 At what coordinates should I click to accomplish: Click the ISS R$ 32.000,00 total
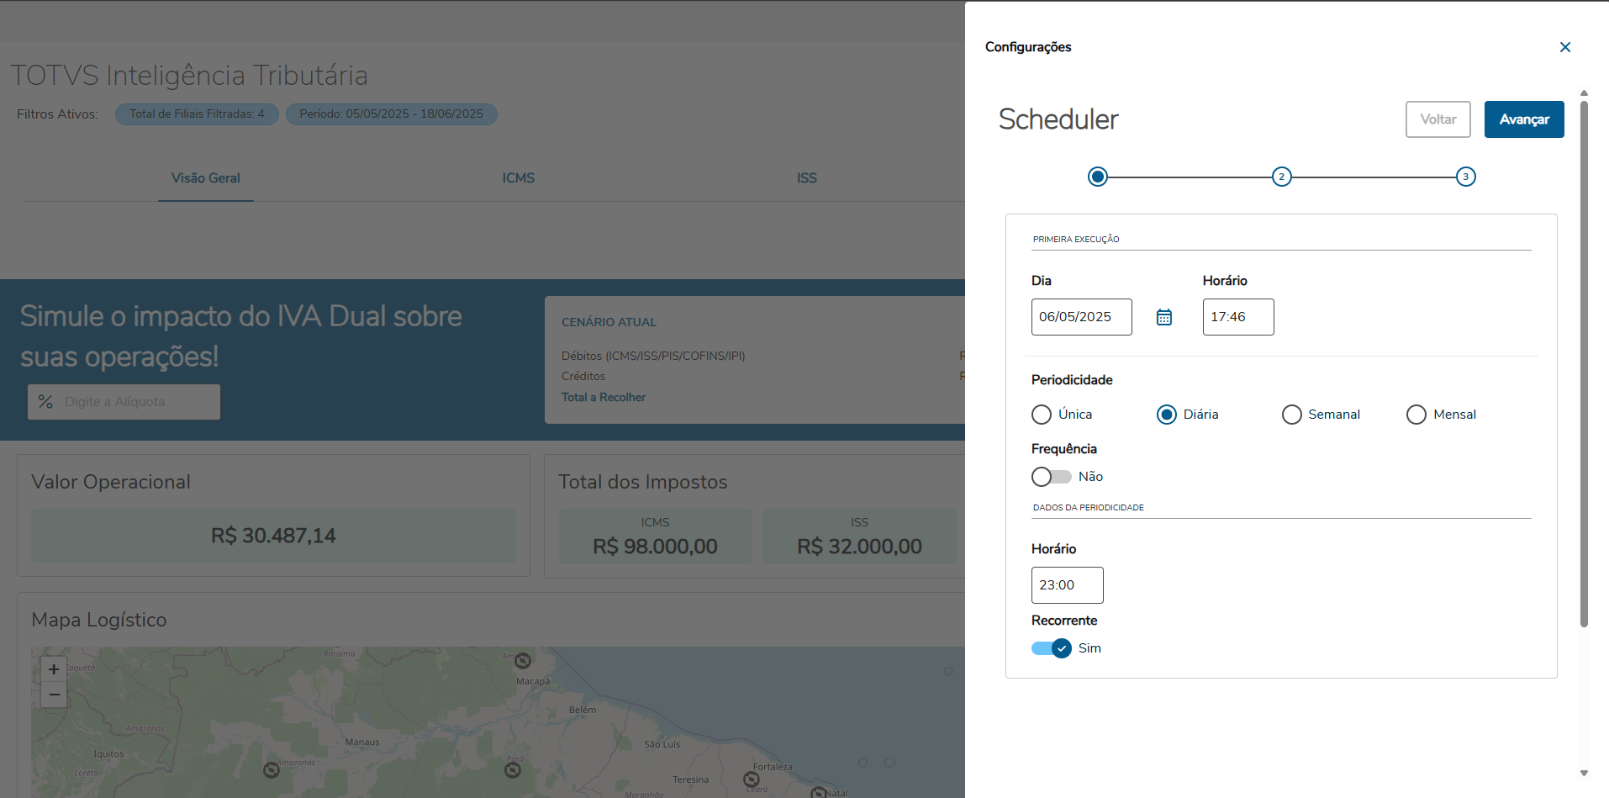point(859,547)
